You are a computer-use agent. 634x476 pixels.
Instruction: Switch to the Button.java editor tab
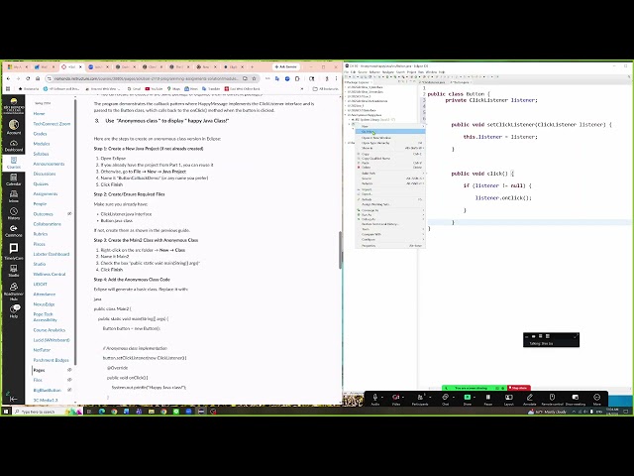(462, 82)
